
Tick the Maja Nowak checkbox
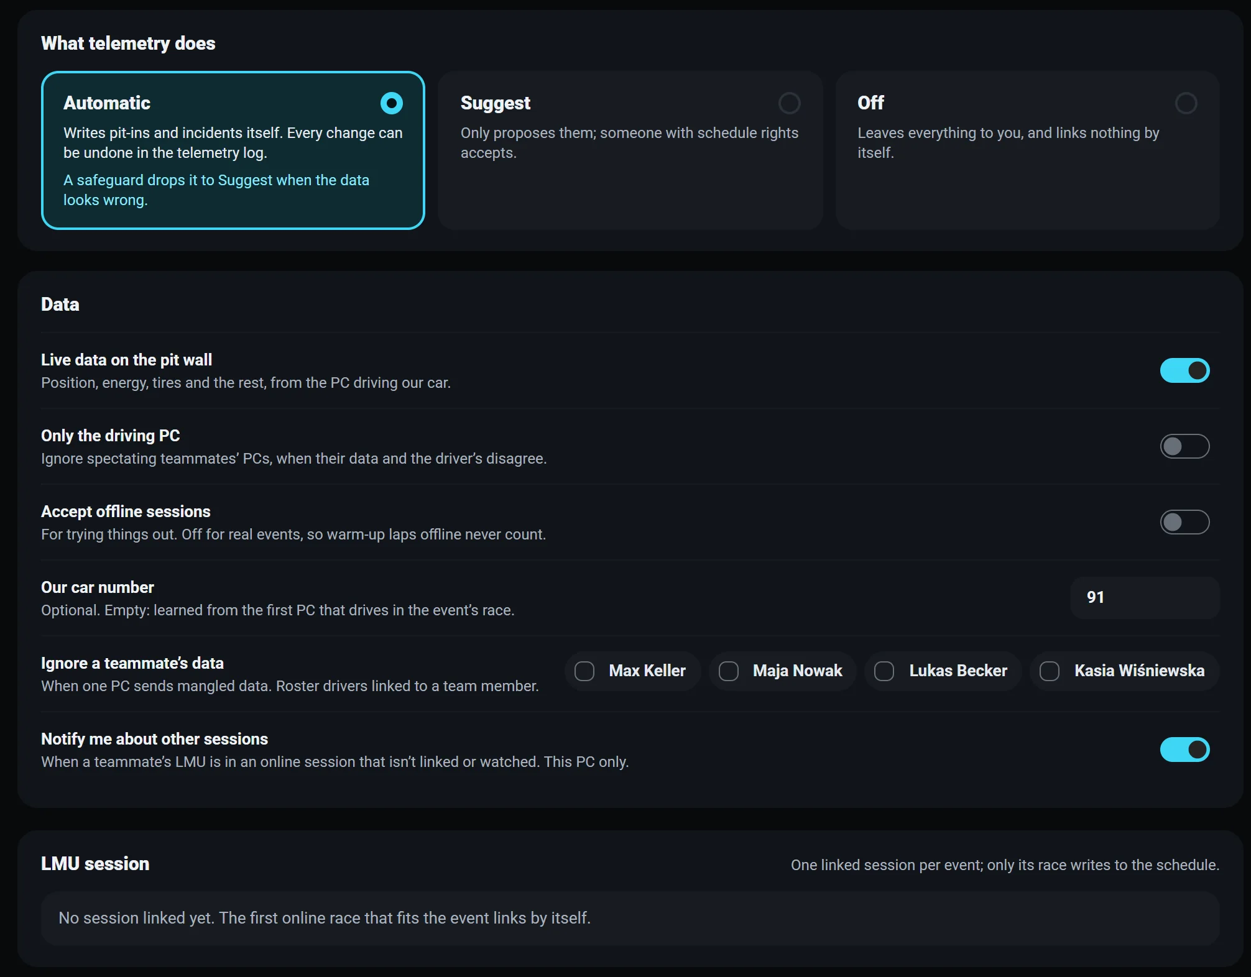[x=728, y=671]
